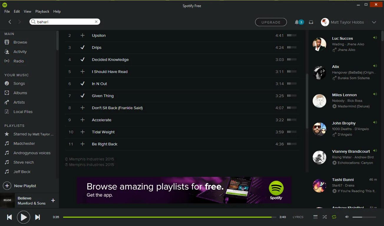Screen dimensions: 384x226
Task: Skip to the next track
Action: tap(37, 217)
